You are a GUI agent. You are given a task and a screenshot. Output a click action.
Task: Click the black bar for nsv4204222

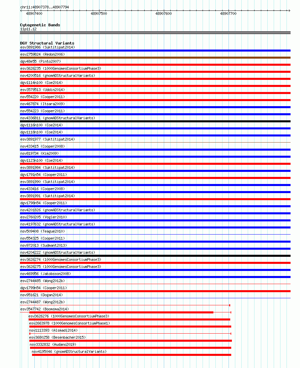coord(155,256)
